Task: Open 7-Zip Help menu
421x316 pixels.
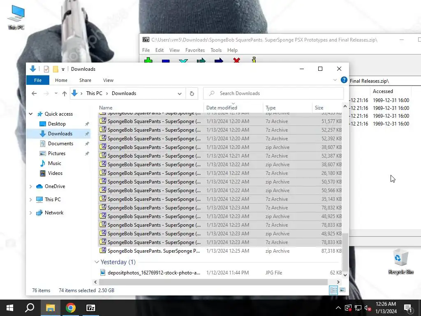Action: coord(232,50)
